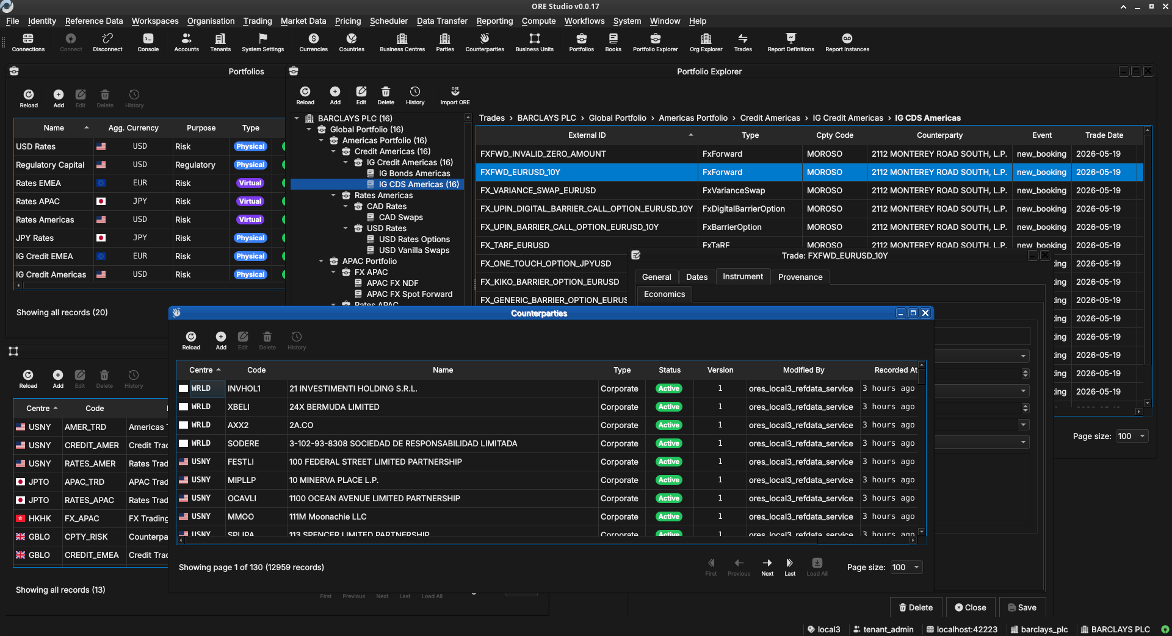Click tenant_admin in status bar
The width and height of the screenshot is (1172, 636).
883,629
